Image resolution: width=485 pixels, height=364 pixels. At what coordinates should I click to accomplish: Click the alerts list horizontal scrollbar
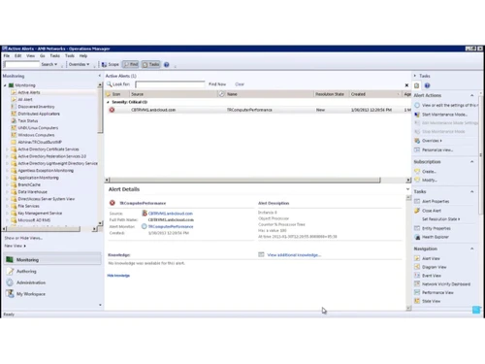[x=258, y=180]
